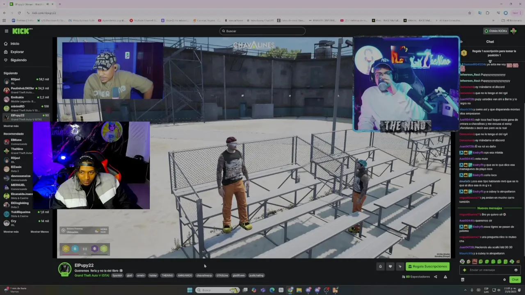Open RDjavi channel under Siguiendo

pyautogui.click(x=26, y=81)
